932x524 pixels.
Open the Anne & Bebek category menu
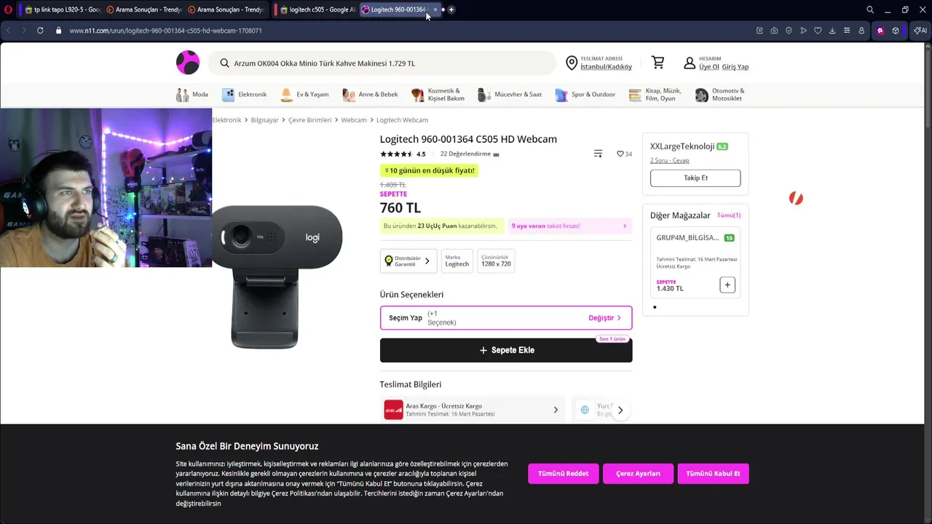371,95
